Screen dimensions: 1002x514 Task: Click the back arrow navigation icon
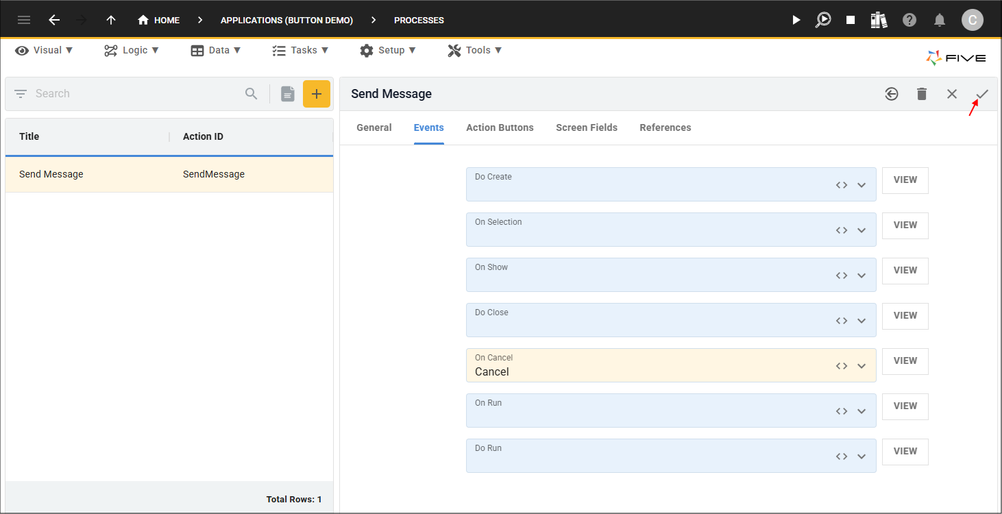pos(54,20)
